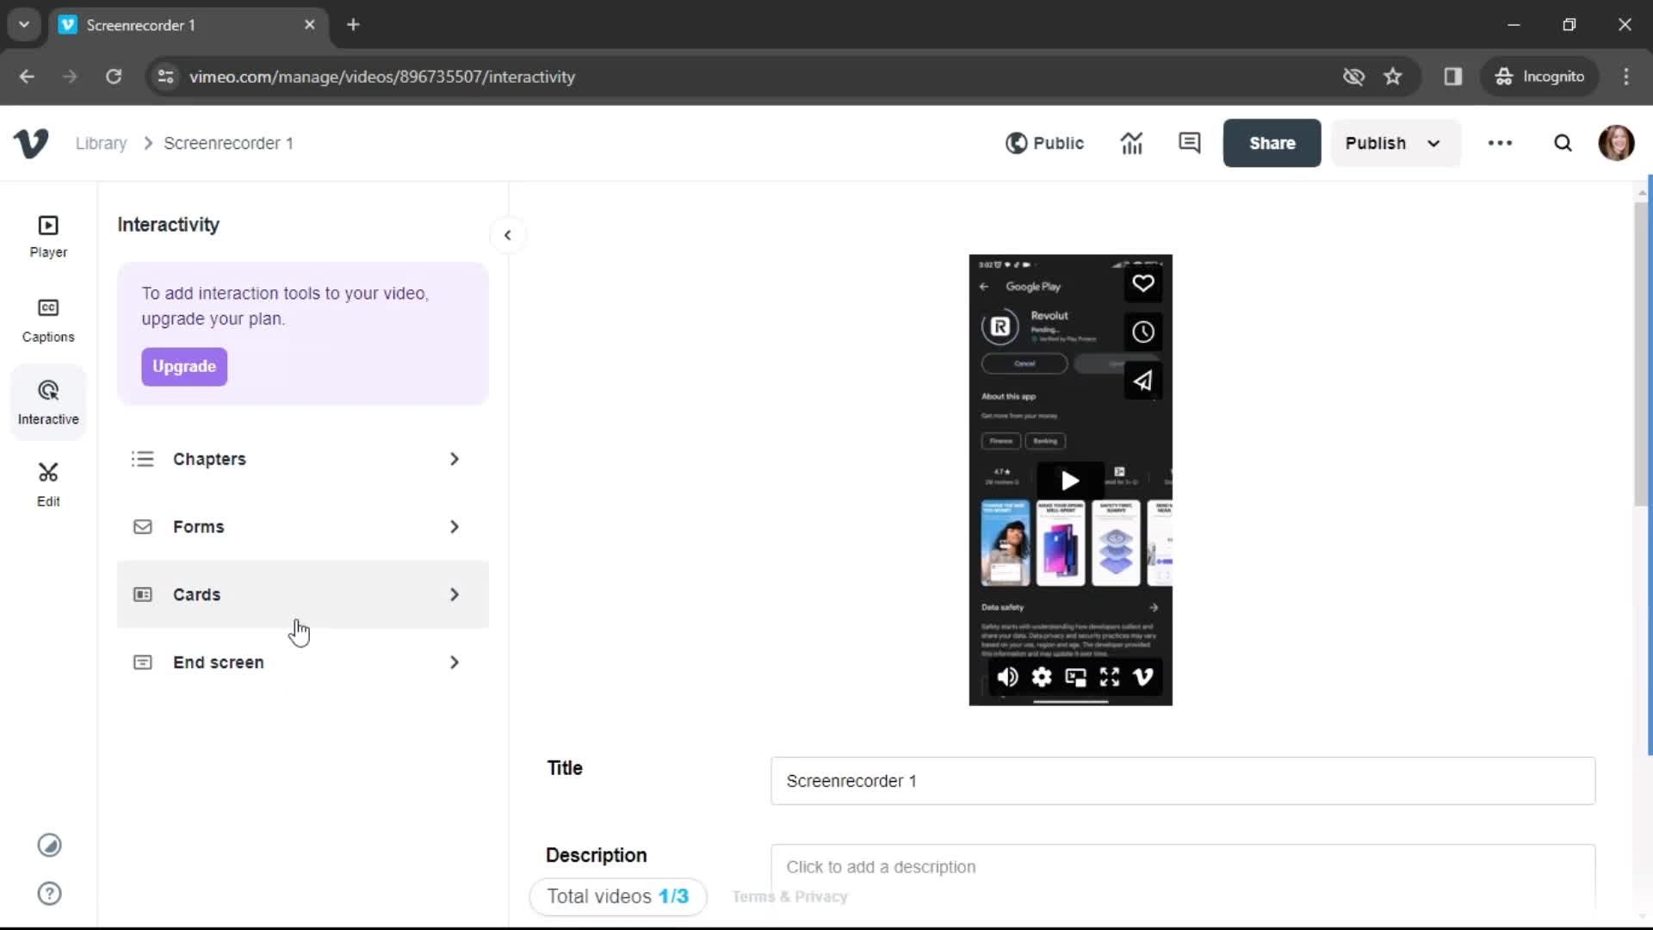Click the Share button
The width and height of the screenshot is (1653, 930).
(1272, 142)
